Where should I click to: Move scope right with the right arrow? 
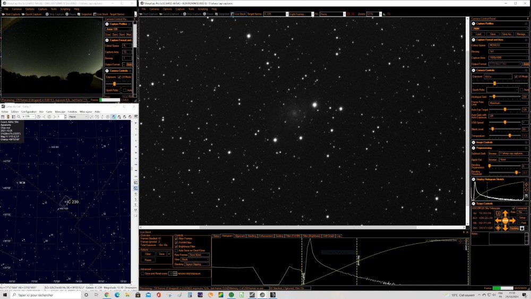click(513, 220)
